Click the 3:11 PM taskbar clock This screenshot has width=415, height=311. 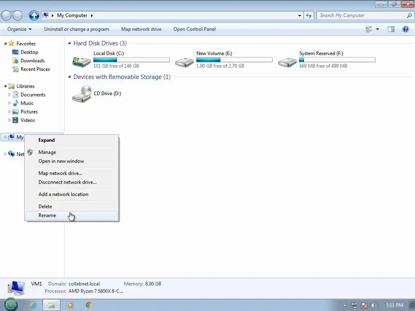pos(394,305)
